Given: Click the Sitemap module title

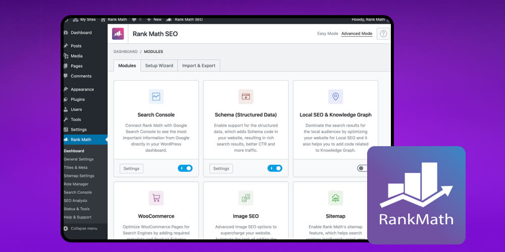Looking at the screenshot, I should tap(336, 216).
